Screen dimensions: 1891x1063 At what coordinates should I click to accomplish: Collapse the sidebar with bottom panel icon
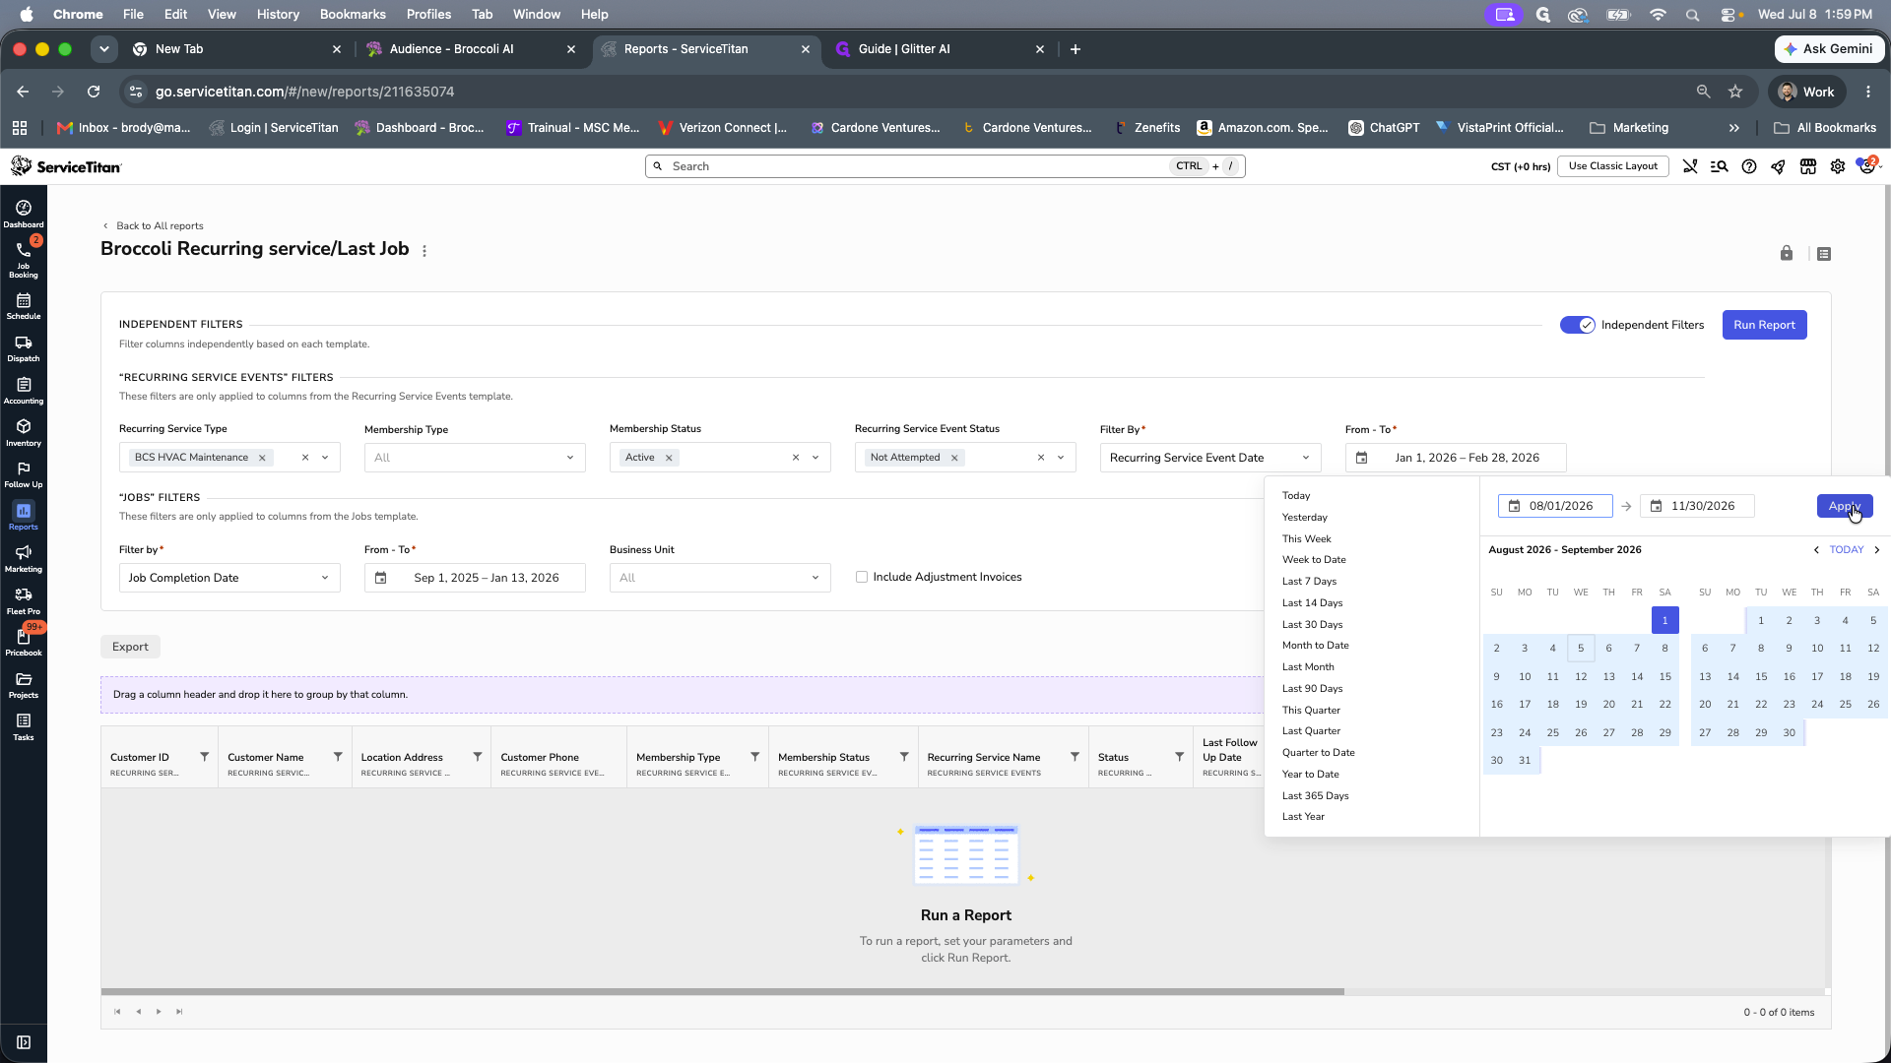click(24, 1042)
